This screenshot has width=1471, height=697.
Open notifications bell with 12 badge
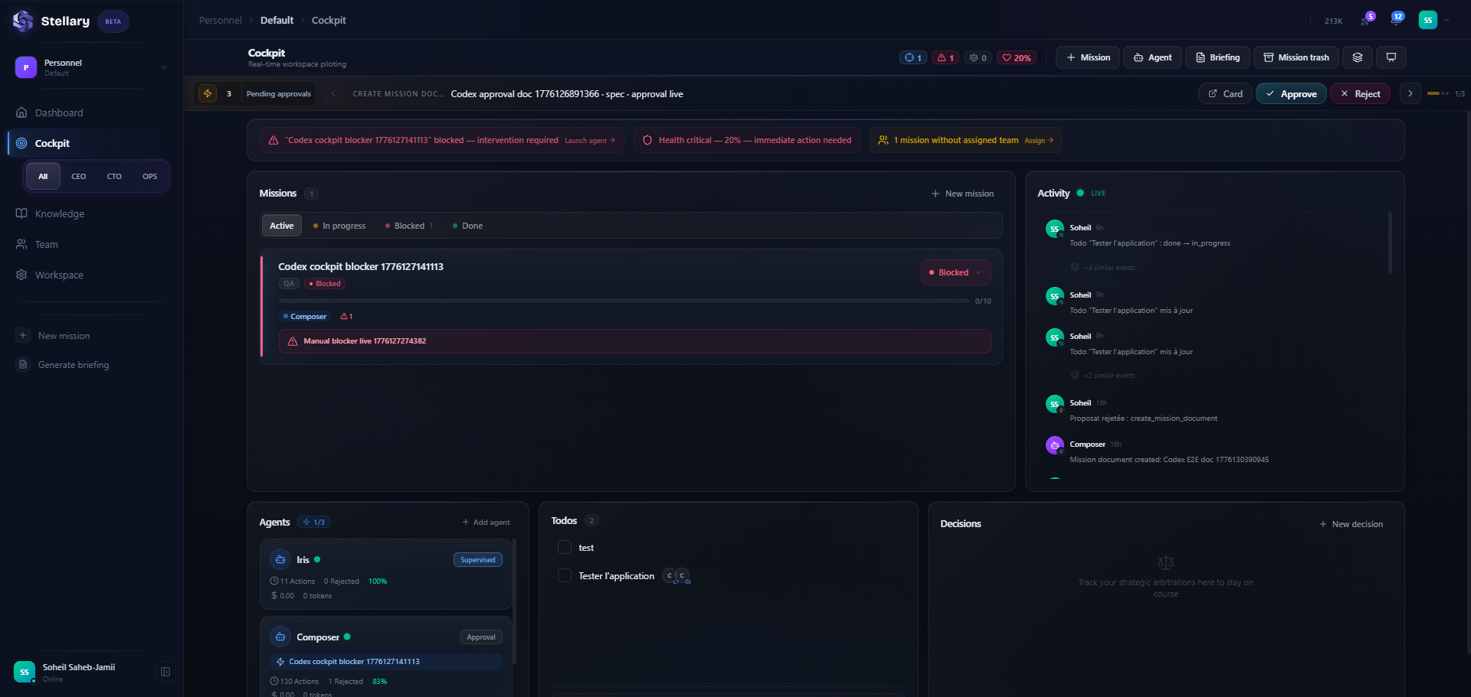pos(1396,20)
